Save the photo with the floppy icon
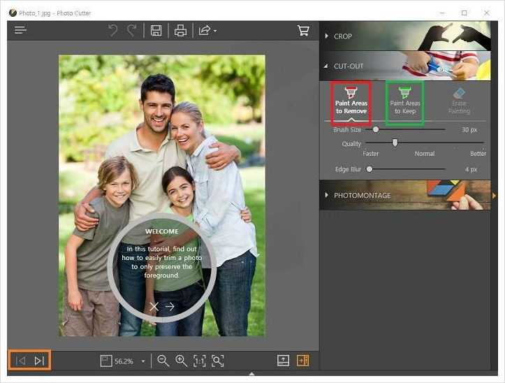The width and height of the screenshot is (505, 383). pos(156,31)
